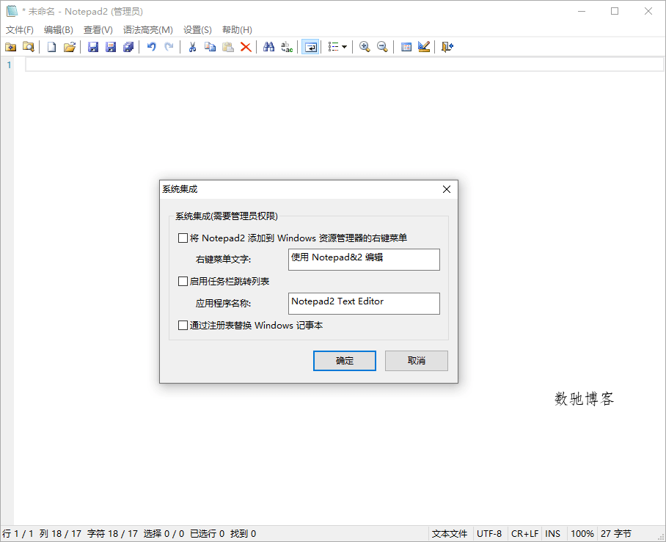
Task: Enable adding Notepad2 to Explorer right-click menu
Action: [183, 238]
